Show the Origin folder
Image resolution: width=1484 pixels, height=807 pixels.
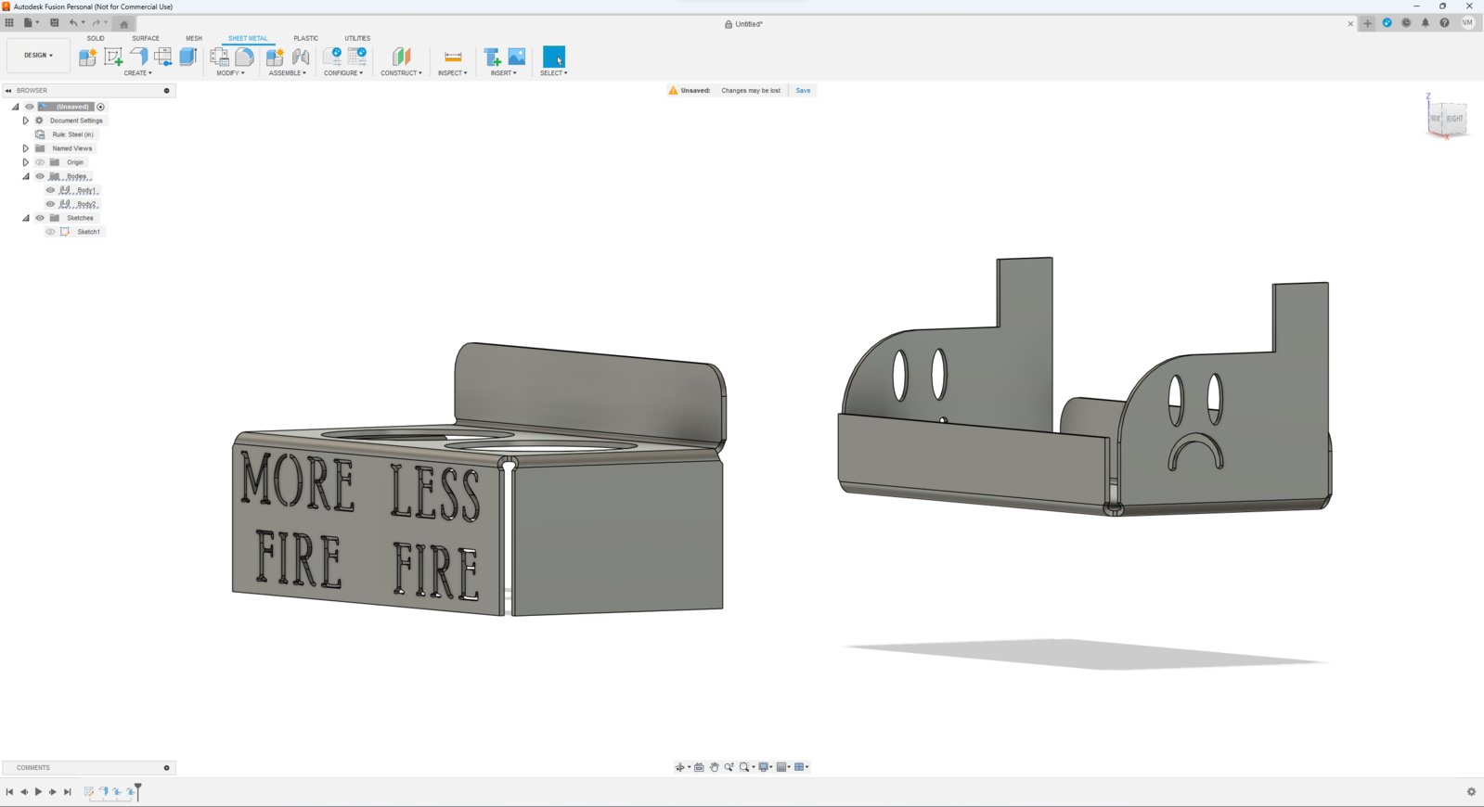40,162
